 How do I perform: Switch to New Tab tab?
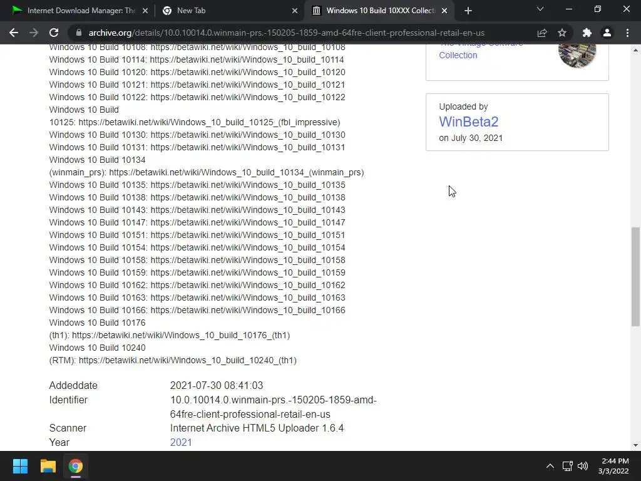click(229, 11)
